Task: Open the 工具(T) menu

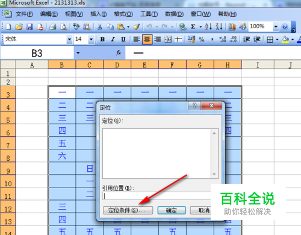Action: click(x=149, y=14)
